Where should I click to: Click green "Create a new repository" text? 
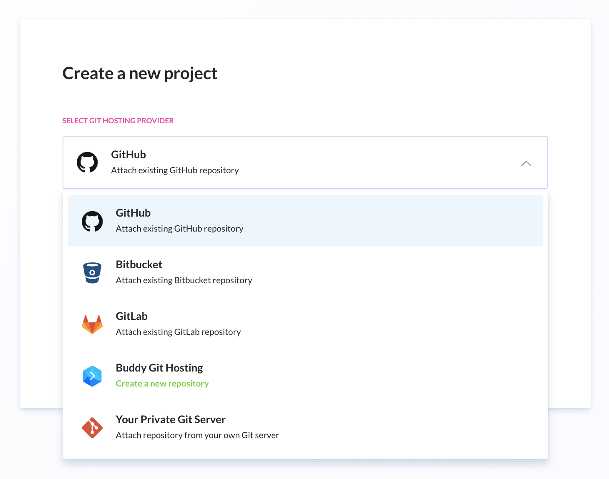[x=162, y=384]
